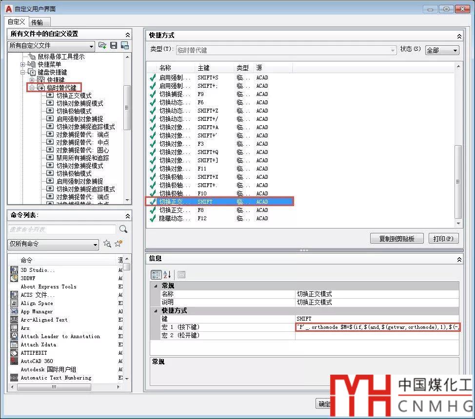
Task: Click the find command star icon
Action: tap(107, 244)
